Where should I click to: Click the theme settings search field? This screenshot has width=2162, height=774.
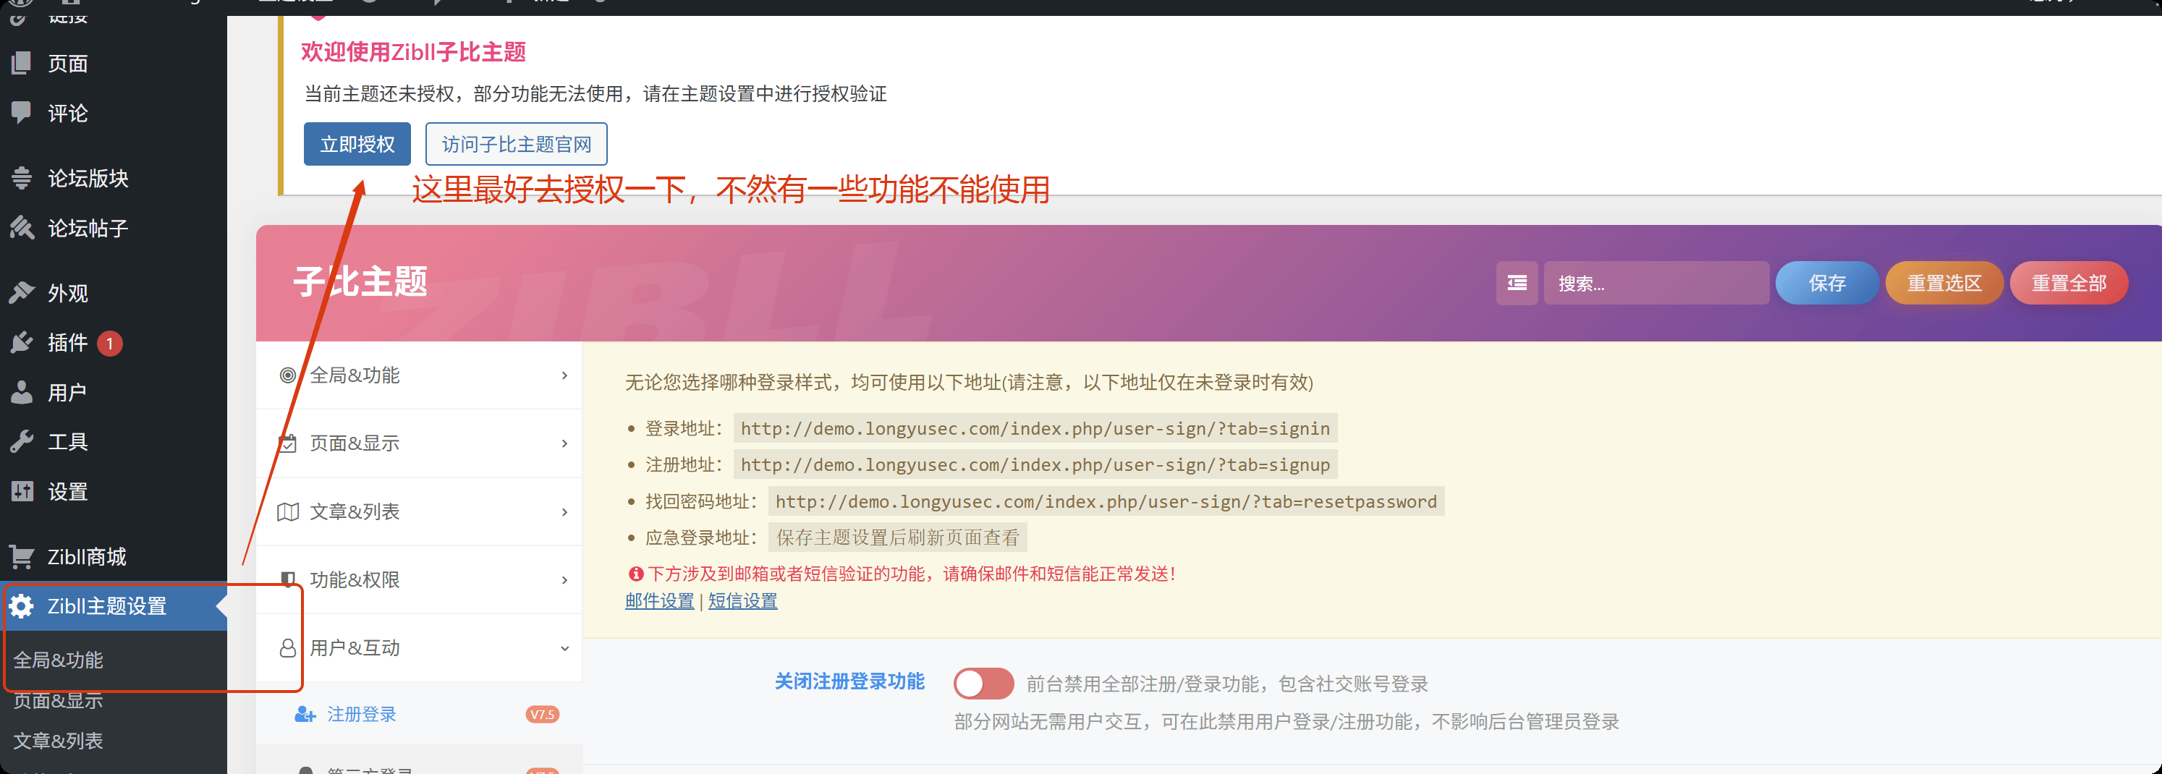1655,284
